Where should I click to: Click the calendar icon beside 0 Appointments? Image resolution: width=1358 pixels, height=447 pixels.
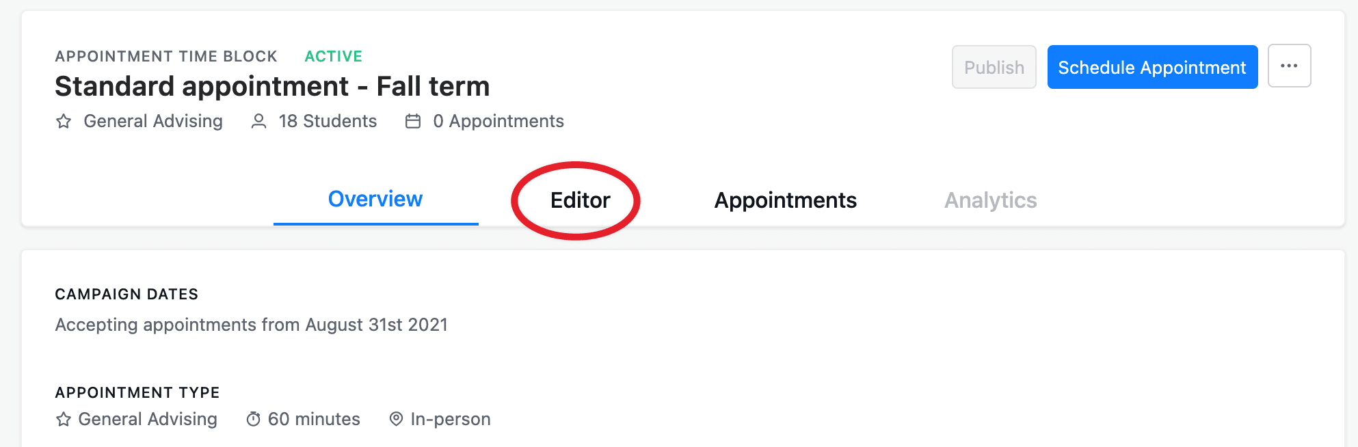point(413,122)
